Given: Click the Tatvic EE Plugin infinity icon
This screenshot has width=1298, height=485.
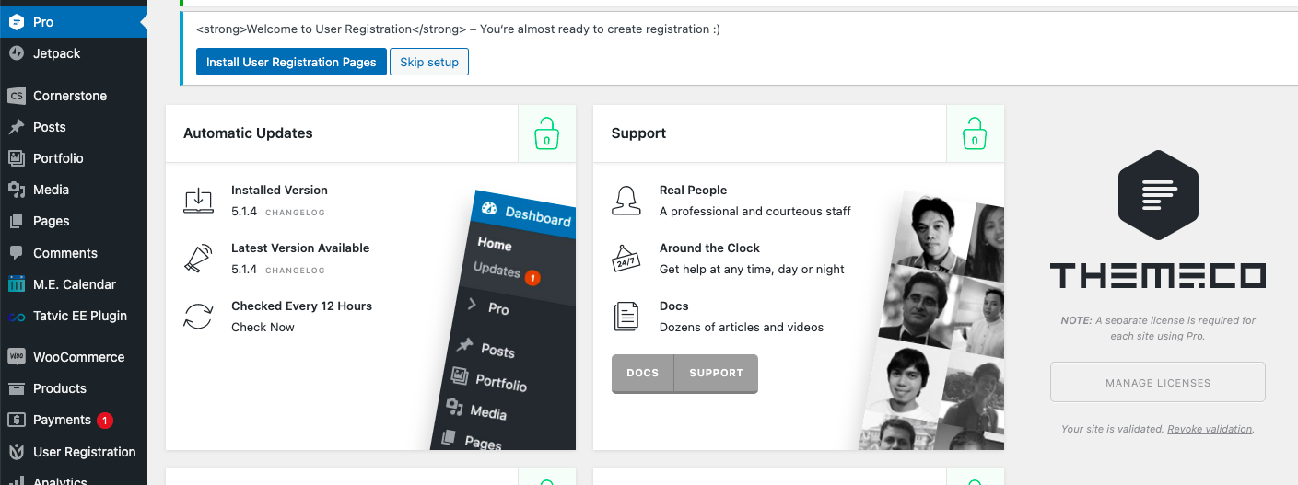Looking at the screenshot, I should 16,317.
